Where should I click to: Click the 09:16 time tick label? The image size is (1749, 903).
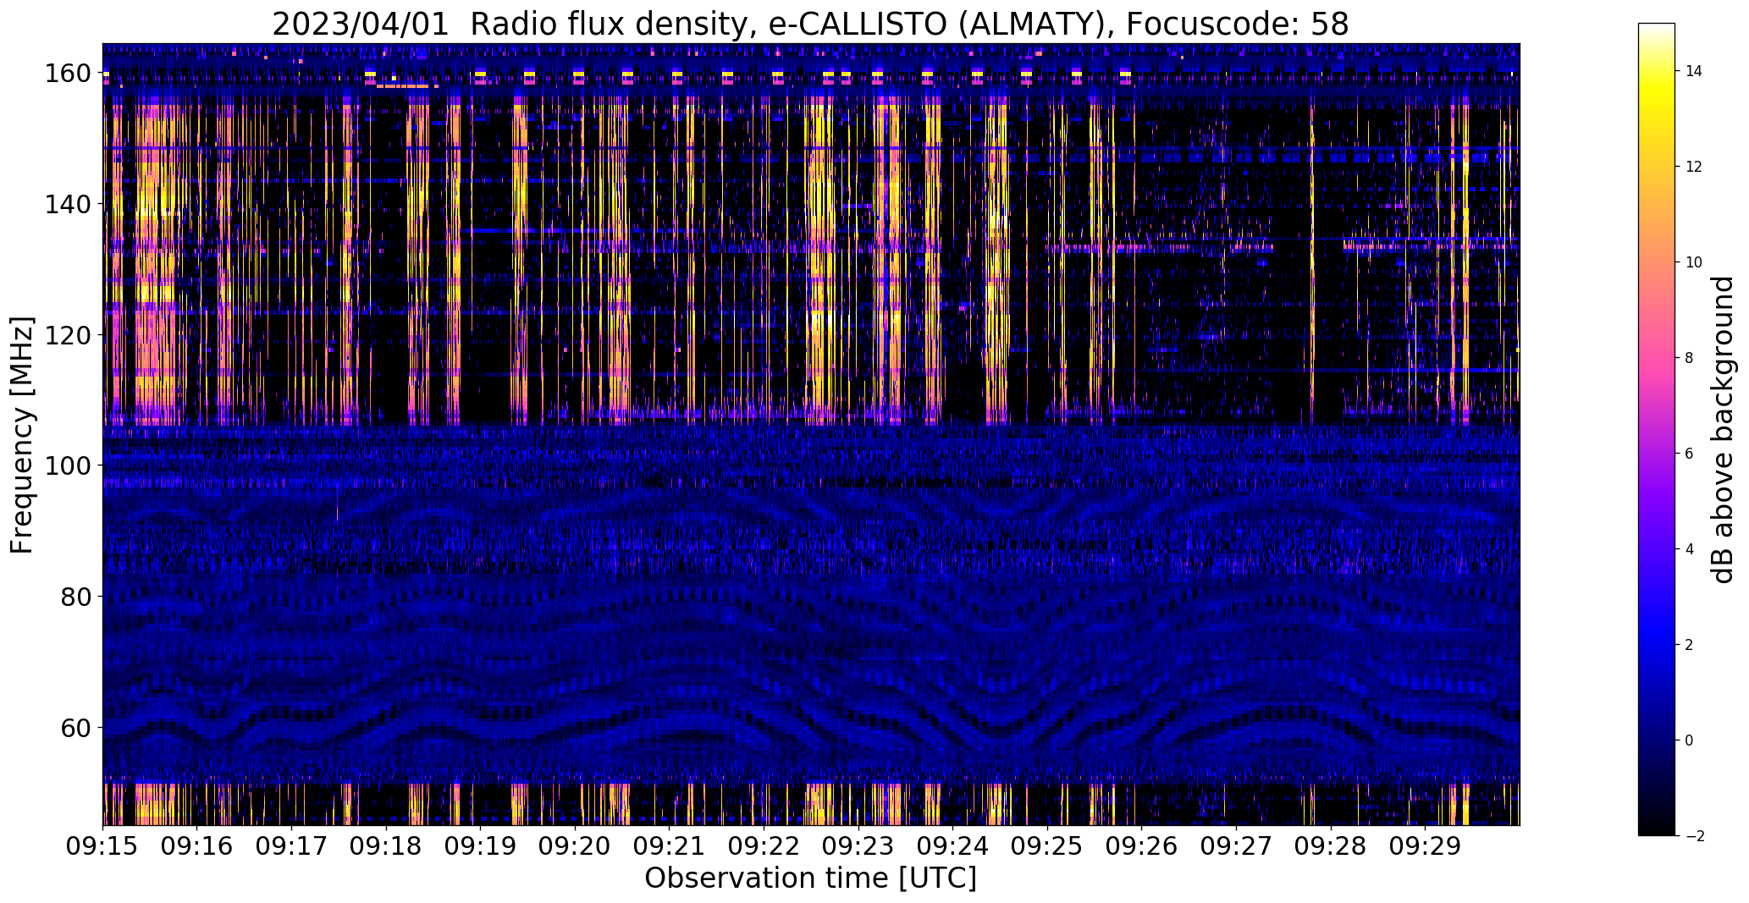click(197, 847)
